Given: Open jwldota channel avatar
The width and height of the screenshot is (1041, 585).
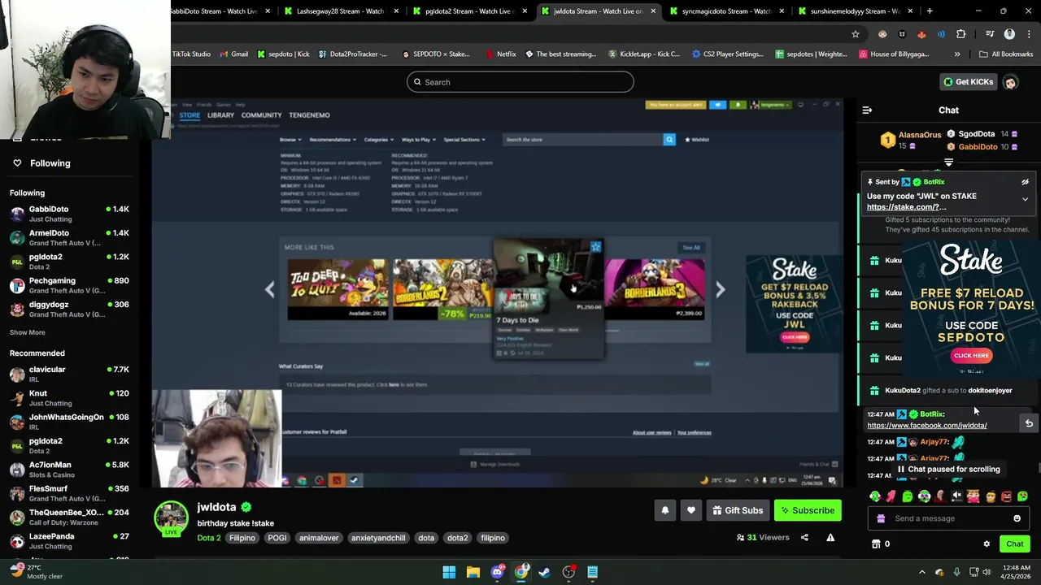Looking at the screenshot, I should click(x=171, y=518).
